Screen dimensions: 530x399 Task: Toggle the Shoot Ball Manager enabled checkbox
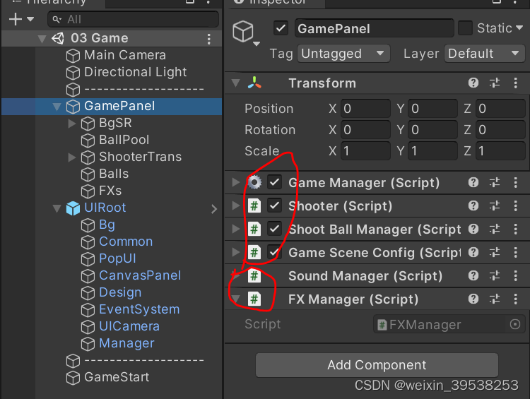pyautogui.click(x=274, y=229)
